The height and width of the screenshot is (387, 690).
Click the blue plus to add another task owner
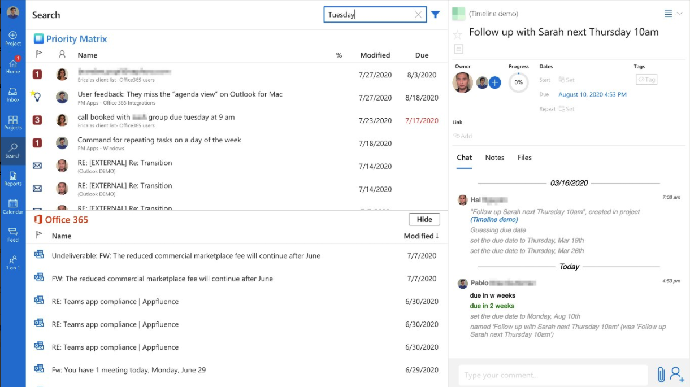pyautogui.click(x=494, y=82)
